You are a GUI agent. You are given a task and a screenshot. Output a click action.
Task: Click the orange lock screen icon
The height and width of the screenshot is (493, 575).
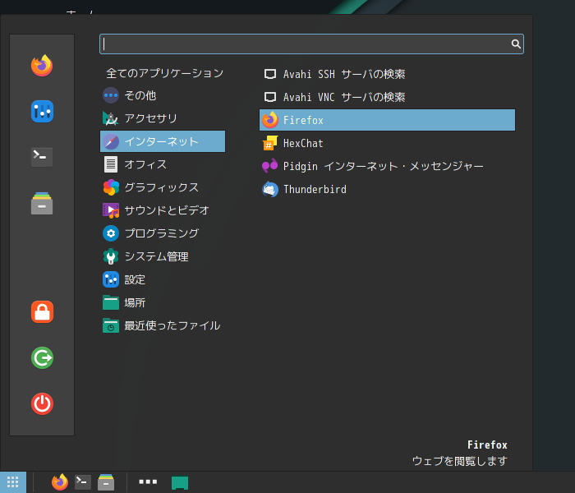coord(42,311)
